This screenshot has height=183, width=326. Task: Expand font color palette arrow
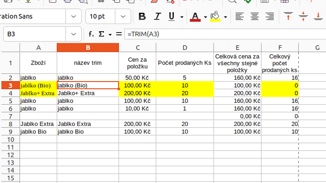(x=206, y=17)
